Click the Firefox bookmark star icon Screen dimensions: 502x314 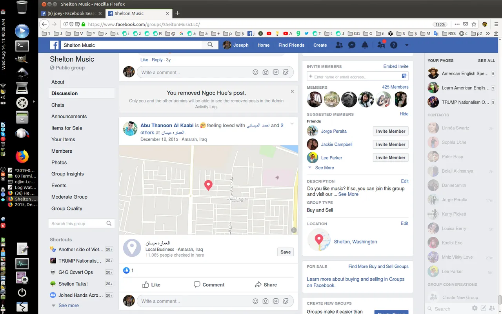(x=474, y=24)
